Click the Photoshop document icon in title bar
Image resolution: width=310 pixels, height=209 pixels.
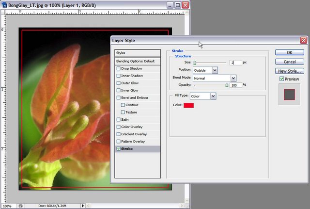click(x=4, y=5)
